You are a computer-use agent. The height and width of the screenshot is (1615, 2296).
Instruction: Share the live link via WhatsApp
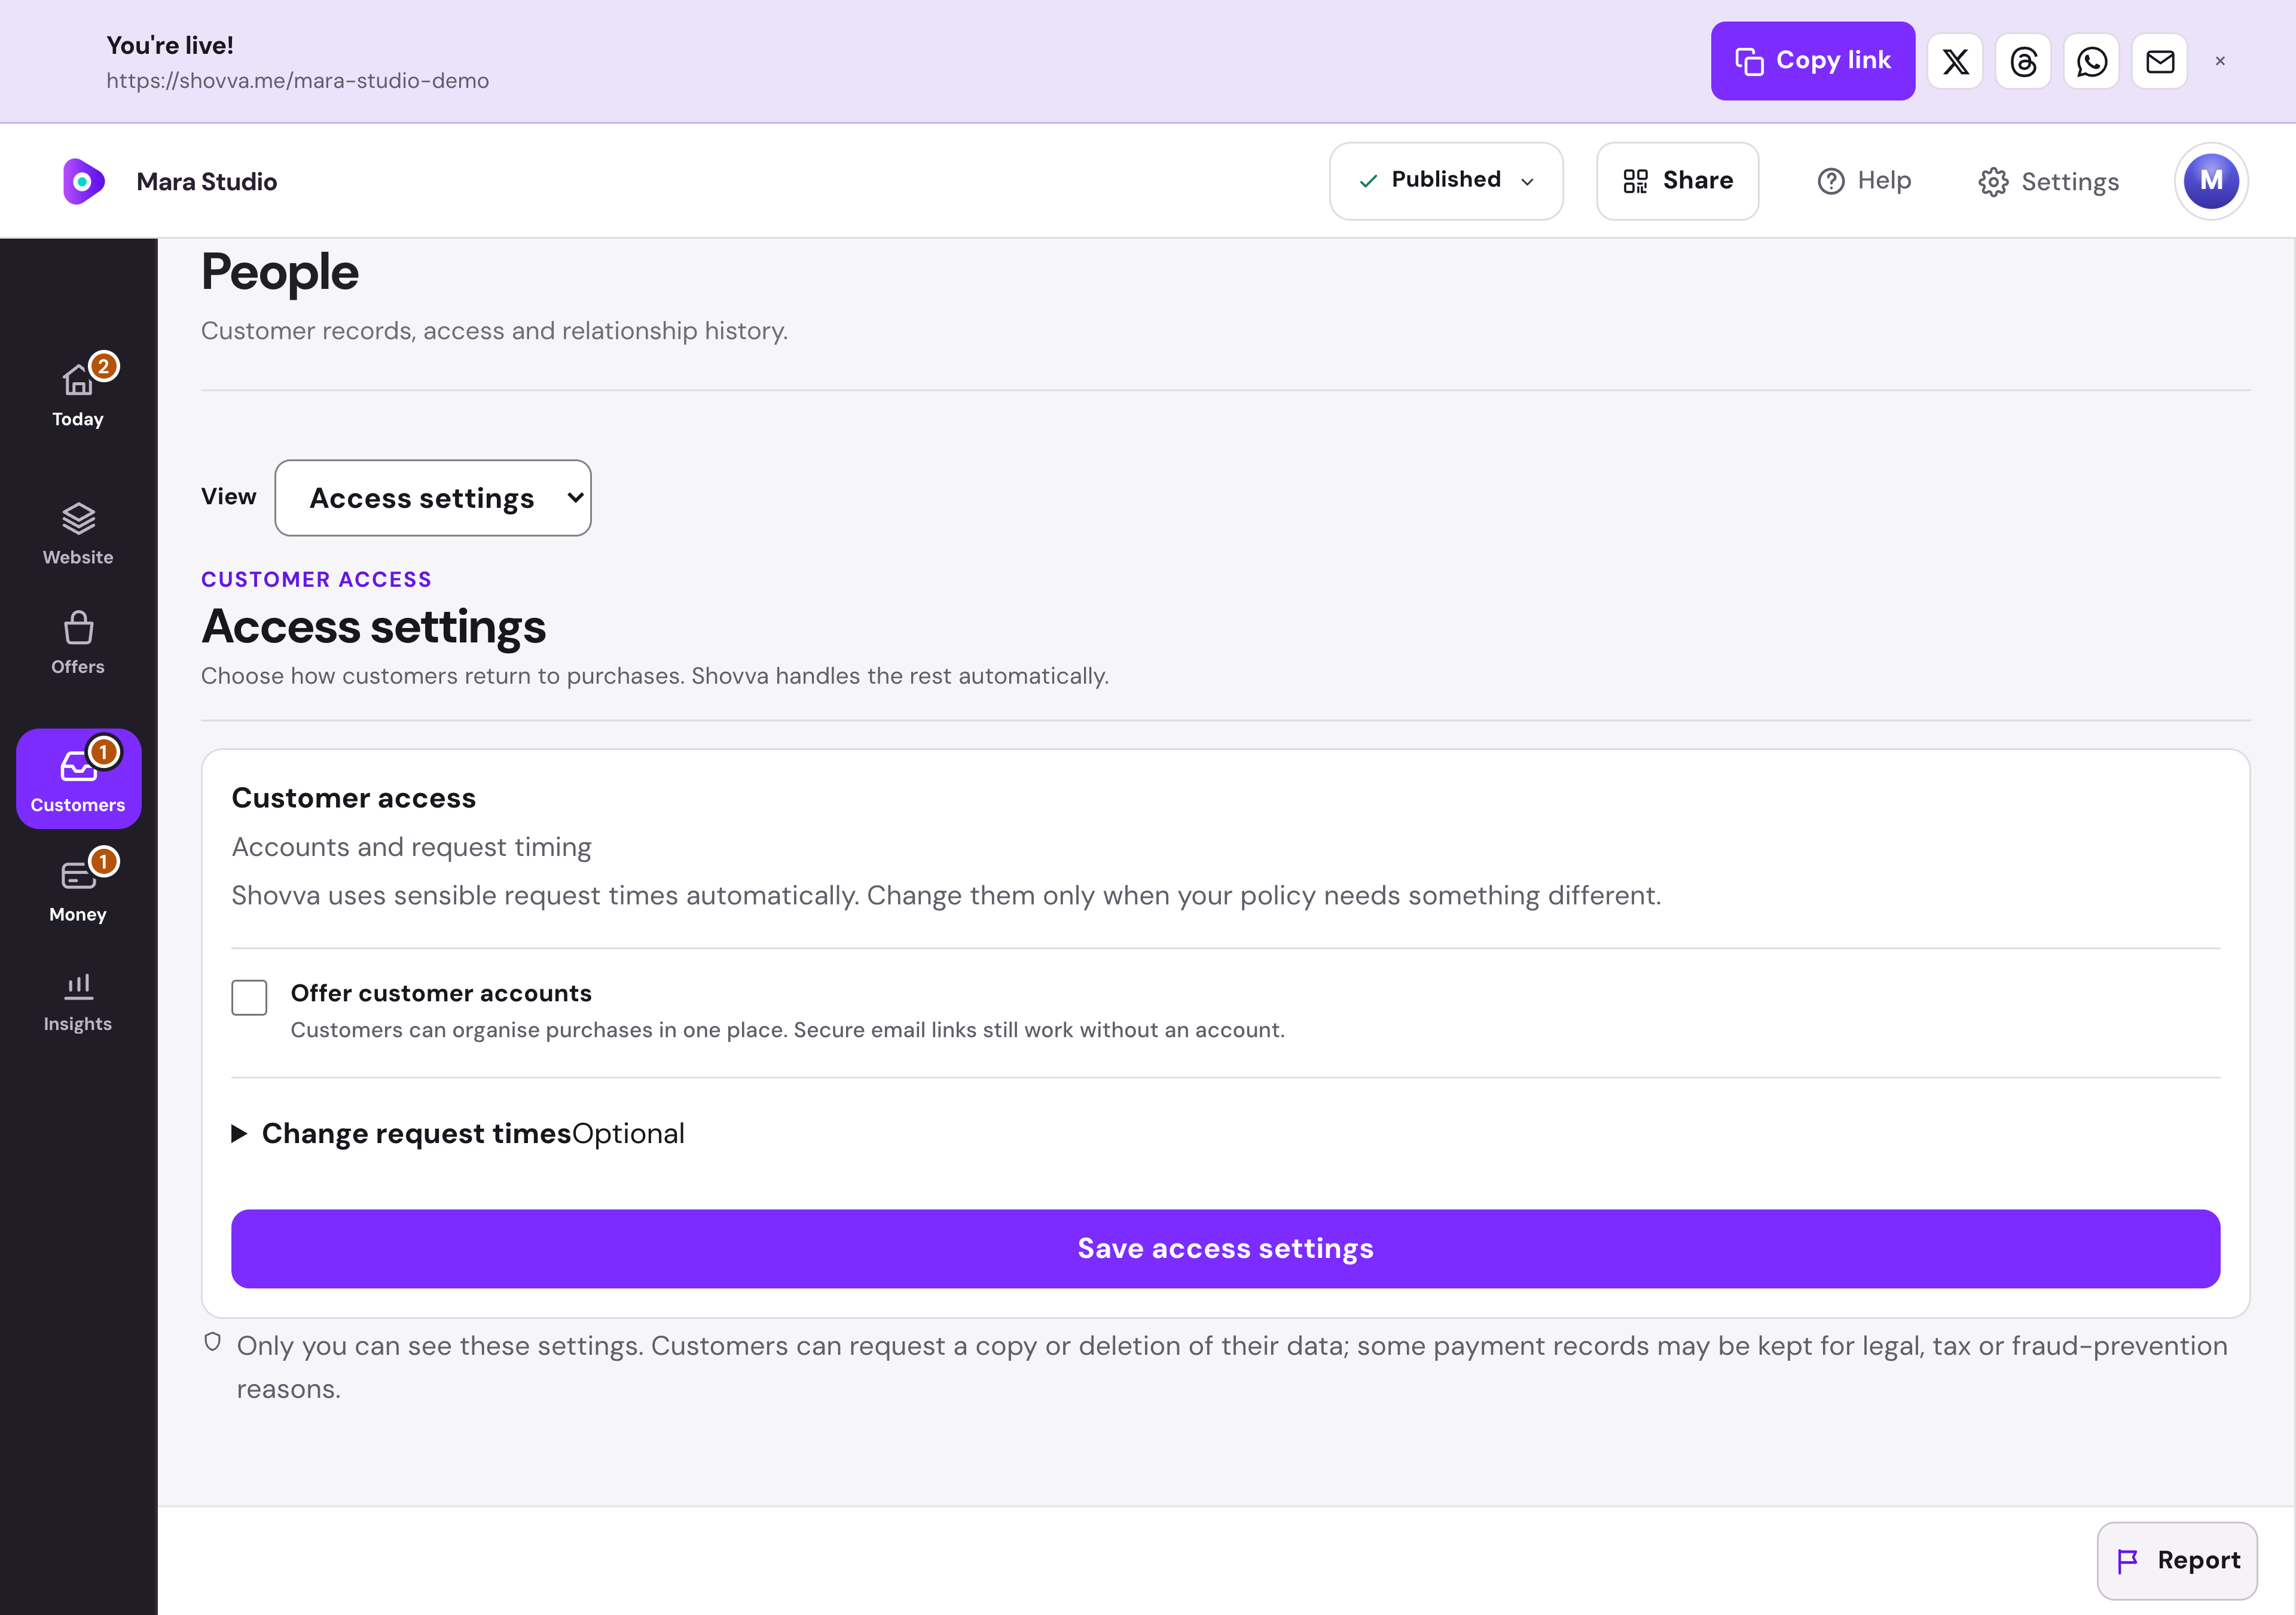click(x=2091, y=61)
